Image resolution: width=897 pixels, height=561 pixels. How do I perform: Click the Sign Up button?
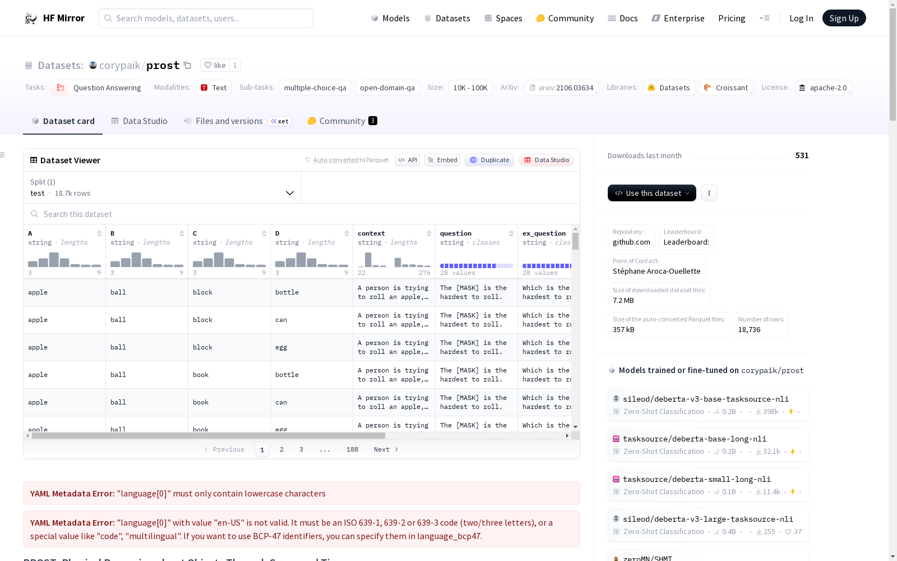[x=844, y=19]
